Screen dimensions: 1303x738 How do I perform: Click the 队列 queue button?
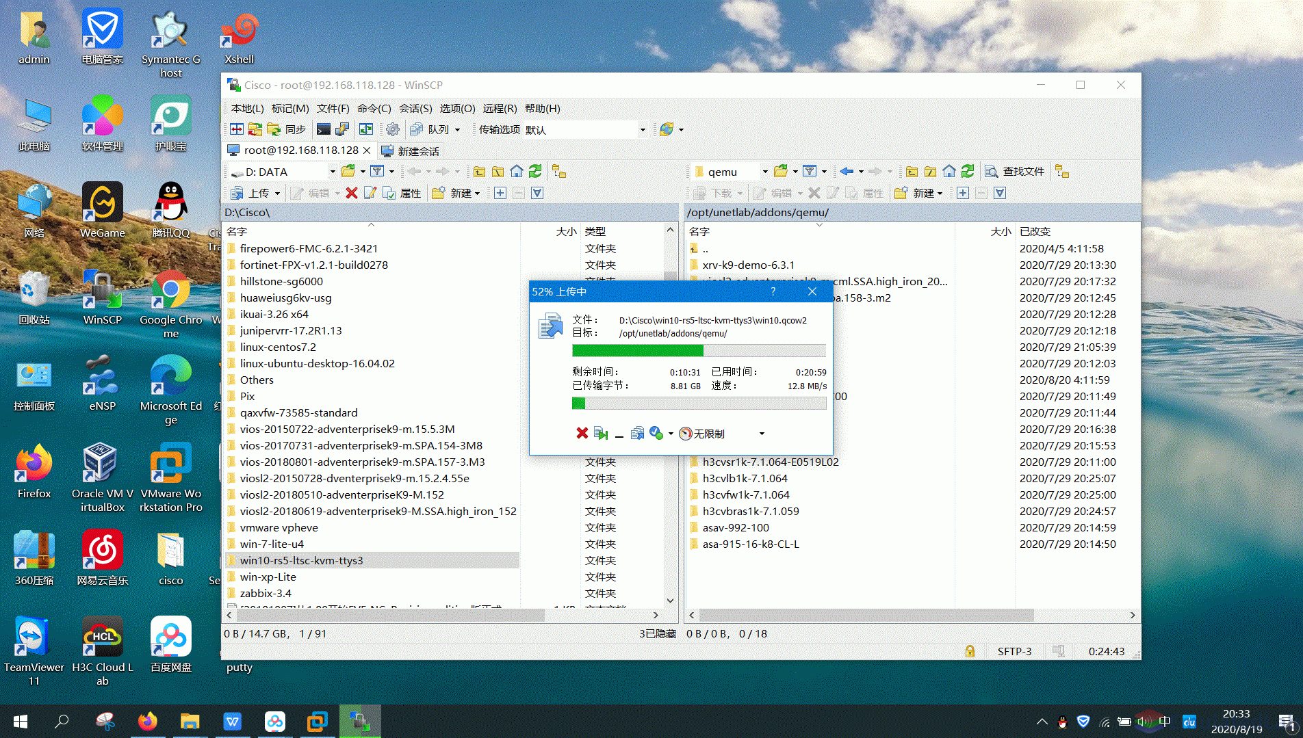pos(431,129)
